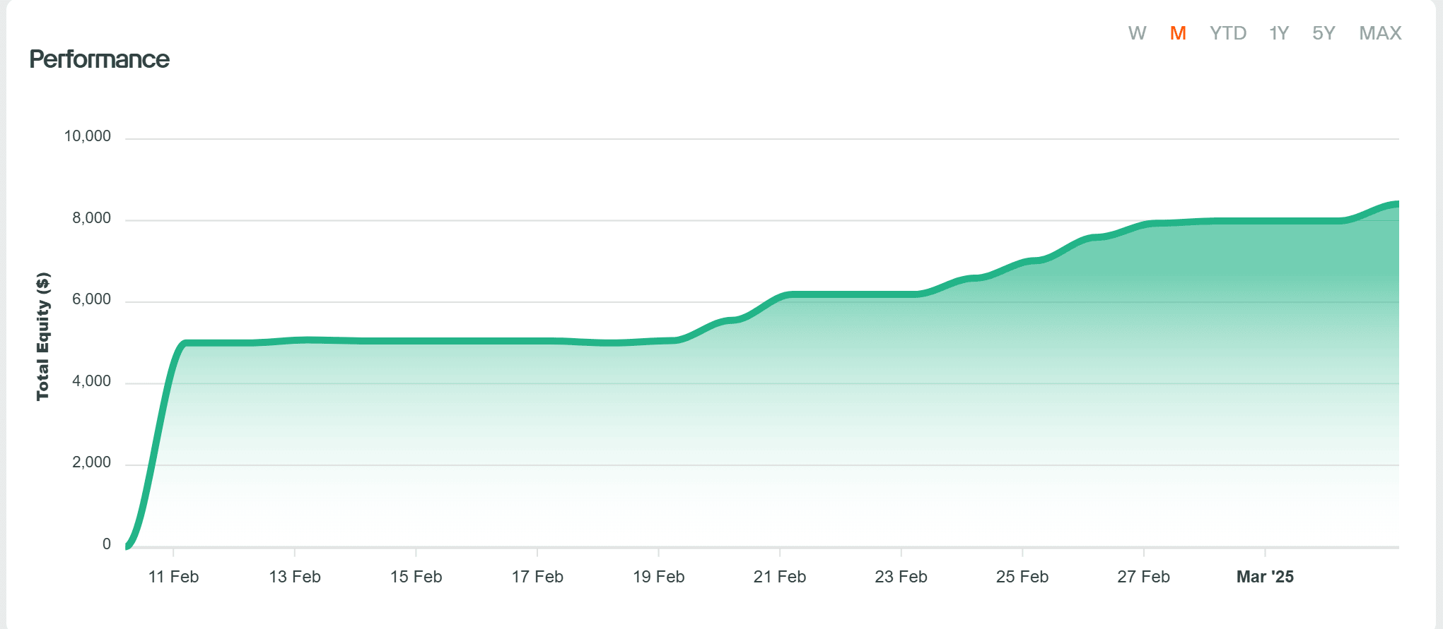Click the equity line above 21 Feb
The height and width of the screenshot is (629, 1443).
(780, 297)
